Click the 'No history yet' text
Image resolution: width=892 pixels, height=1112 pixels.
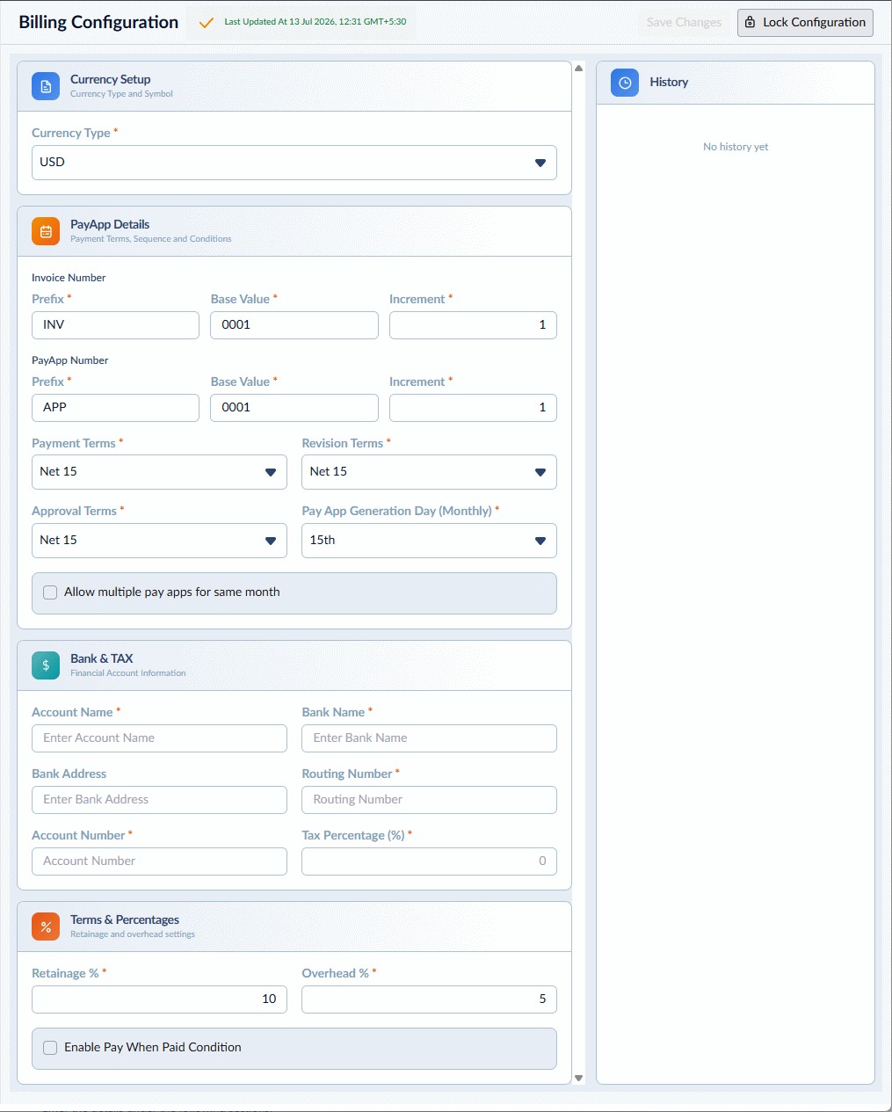tap(736, 147)
